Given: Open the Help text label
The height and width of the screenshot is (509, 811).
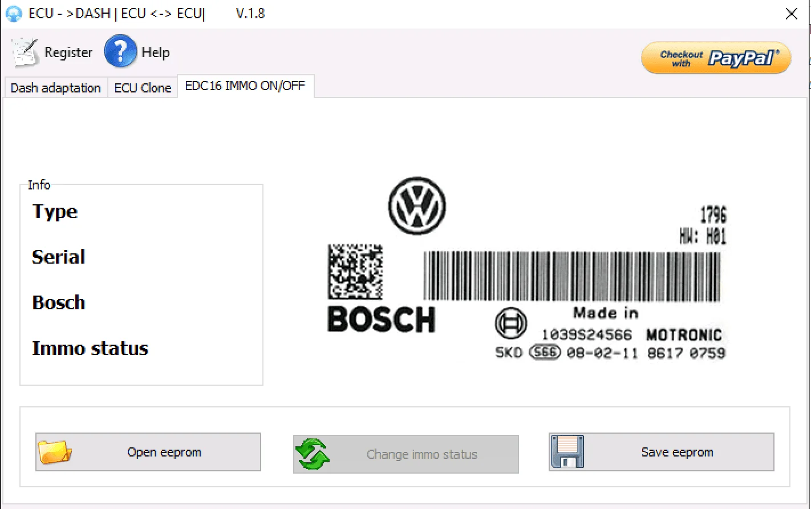Looking at the screenshot, I should [155, 52].
